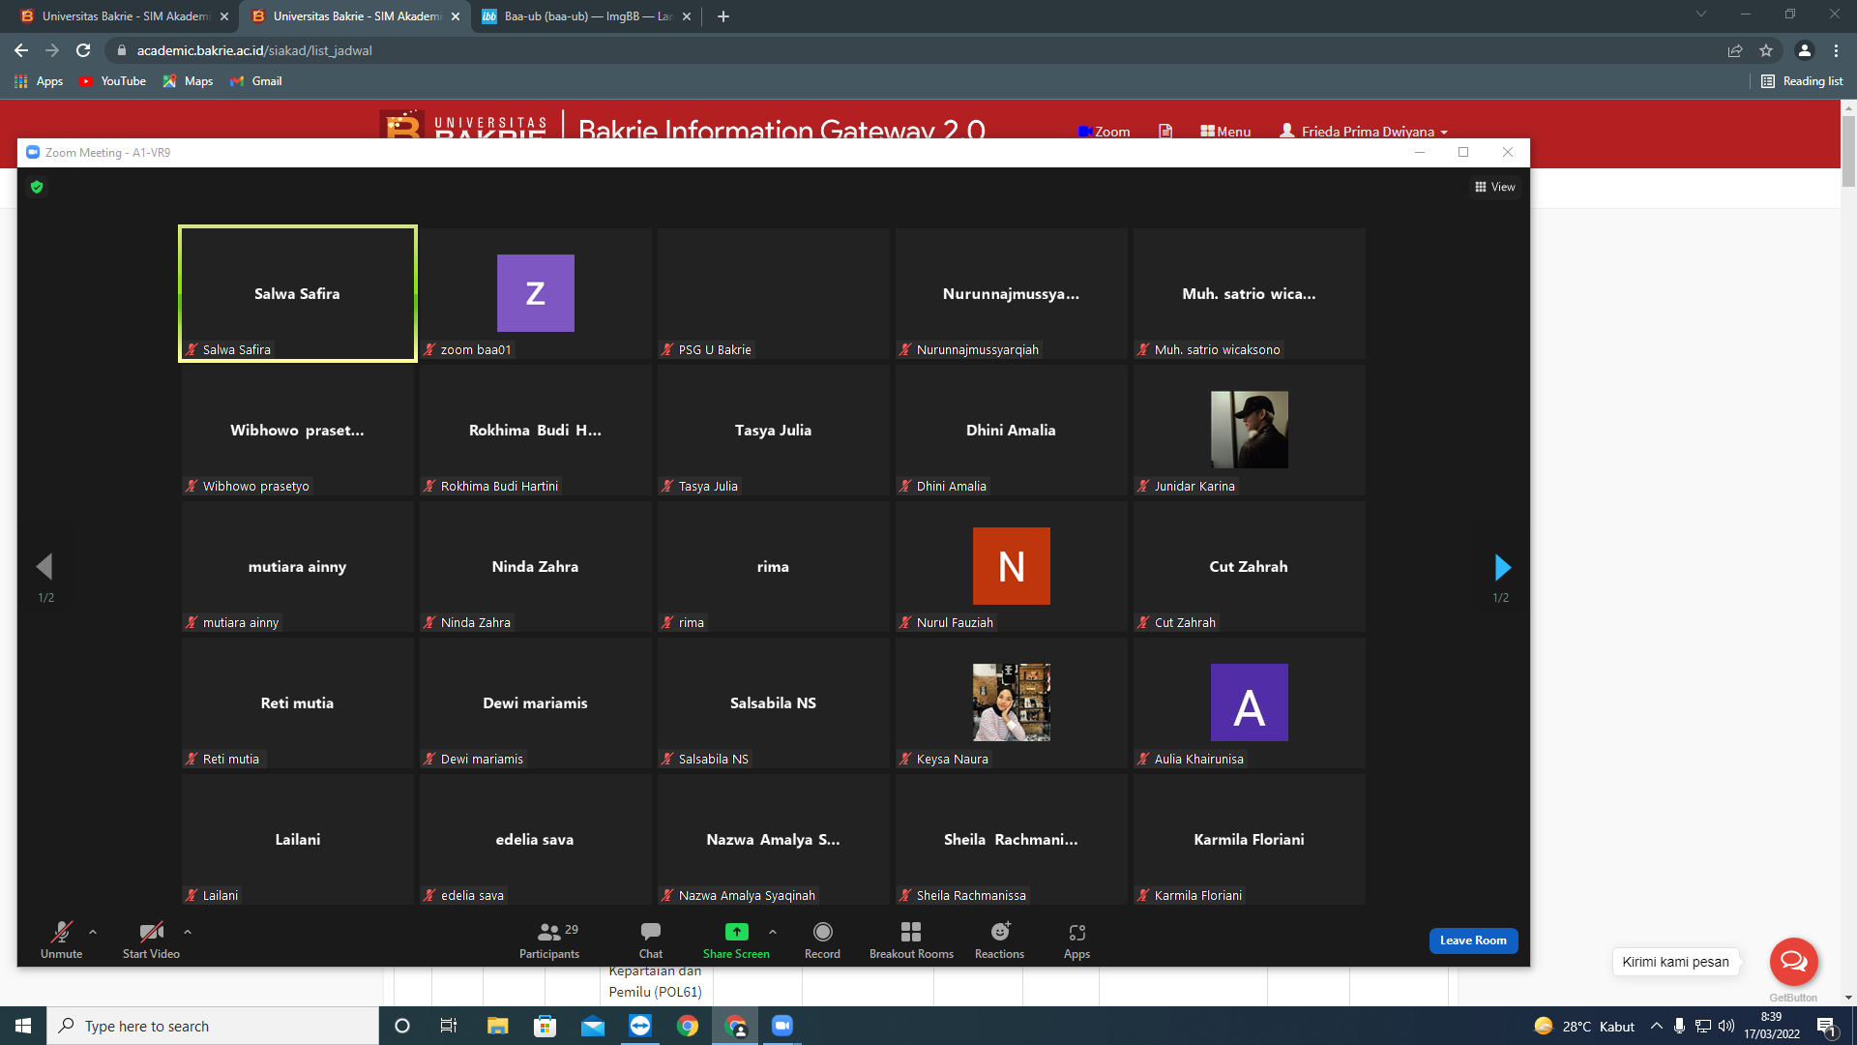Open the Reactions menu
The width and height of the screenshot is (1857, 1045).
click(x=999, y=940)
